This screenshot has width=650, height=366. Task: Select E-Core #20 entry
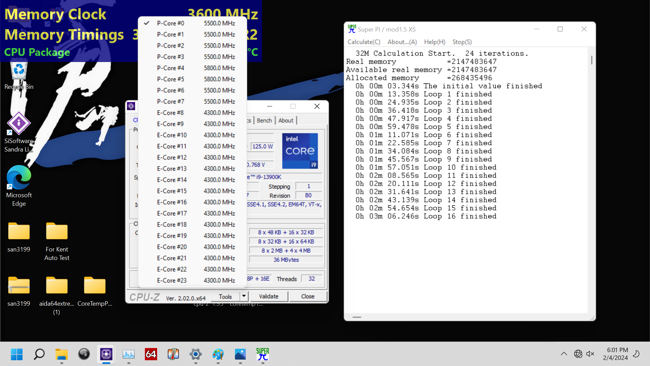tap(192, 247)
